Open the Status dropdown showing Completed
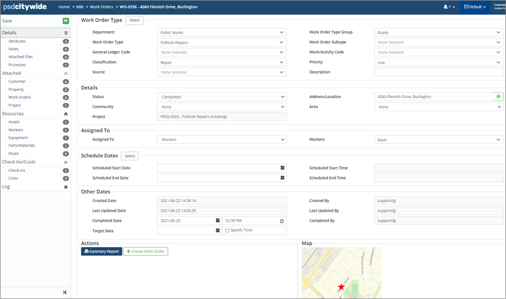Screen dimensions: 506x299 click(x=222, y=97)
